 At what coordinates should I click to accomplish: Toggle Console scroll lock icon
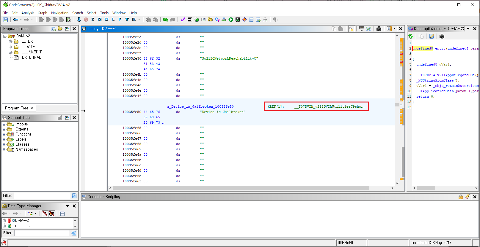coord(461,197)
